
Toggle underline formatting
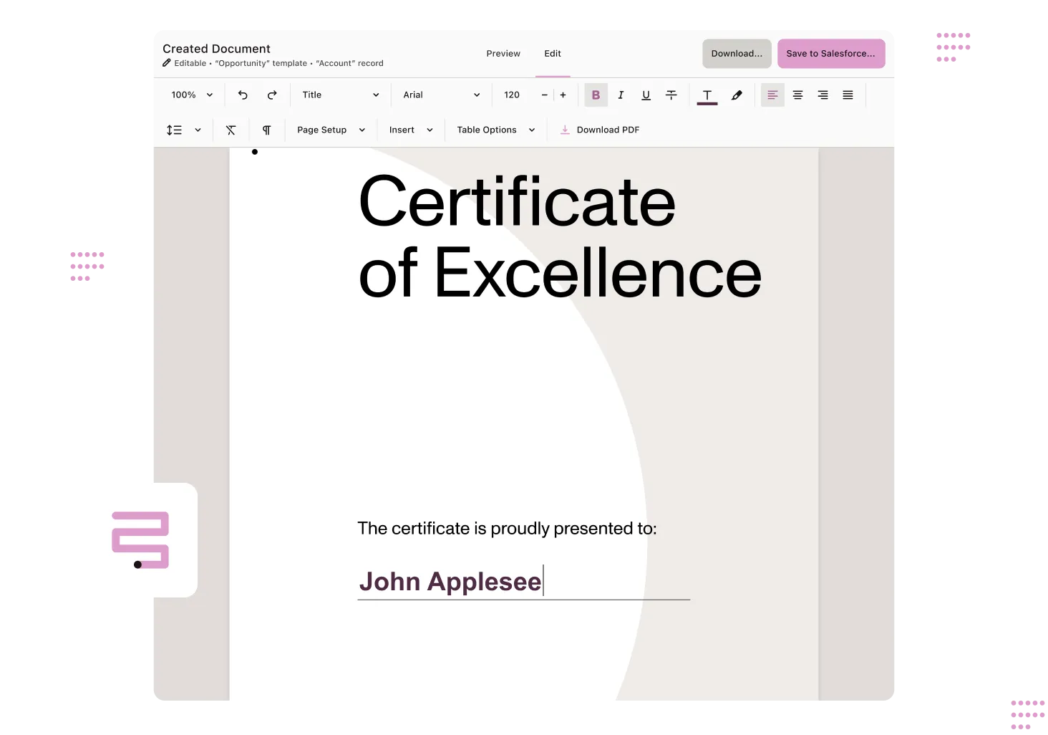pyautogui.click(x=646, y=95)
